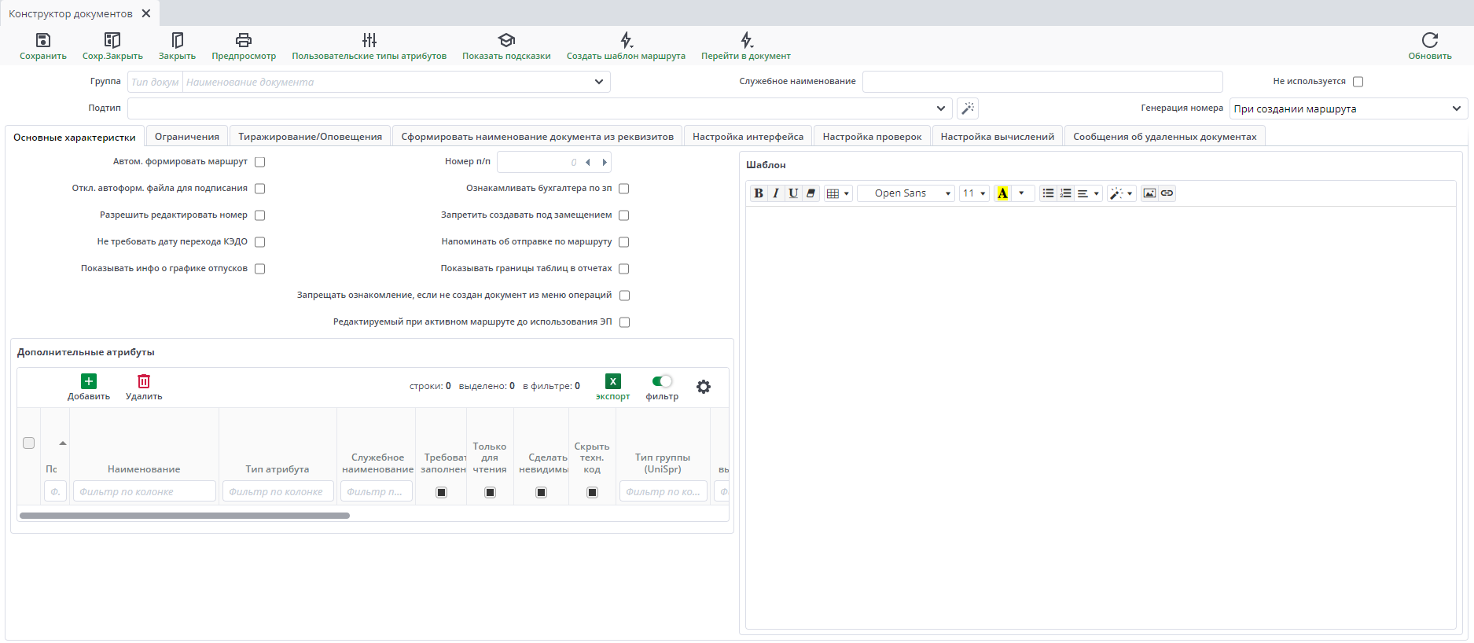Click the red Удалить trash icon
1474x643 pixels.
tap(144, 382)
